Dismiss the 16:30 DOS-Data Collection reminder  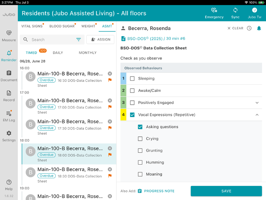coord(110,74)
